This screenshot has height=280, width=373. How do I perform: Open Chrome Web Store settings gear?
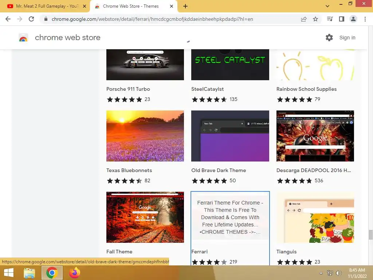(329, 38)
